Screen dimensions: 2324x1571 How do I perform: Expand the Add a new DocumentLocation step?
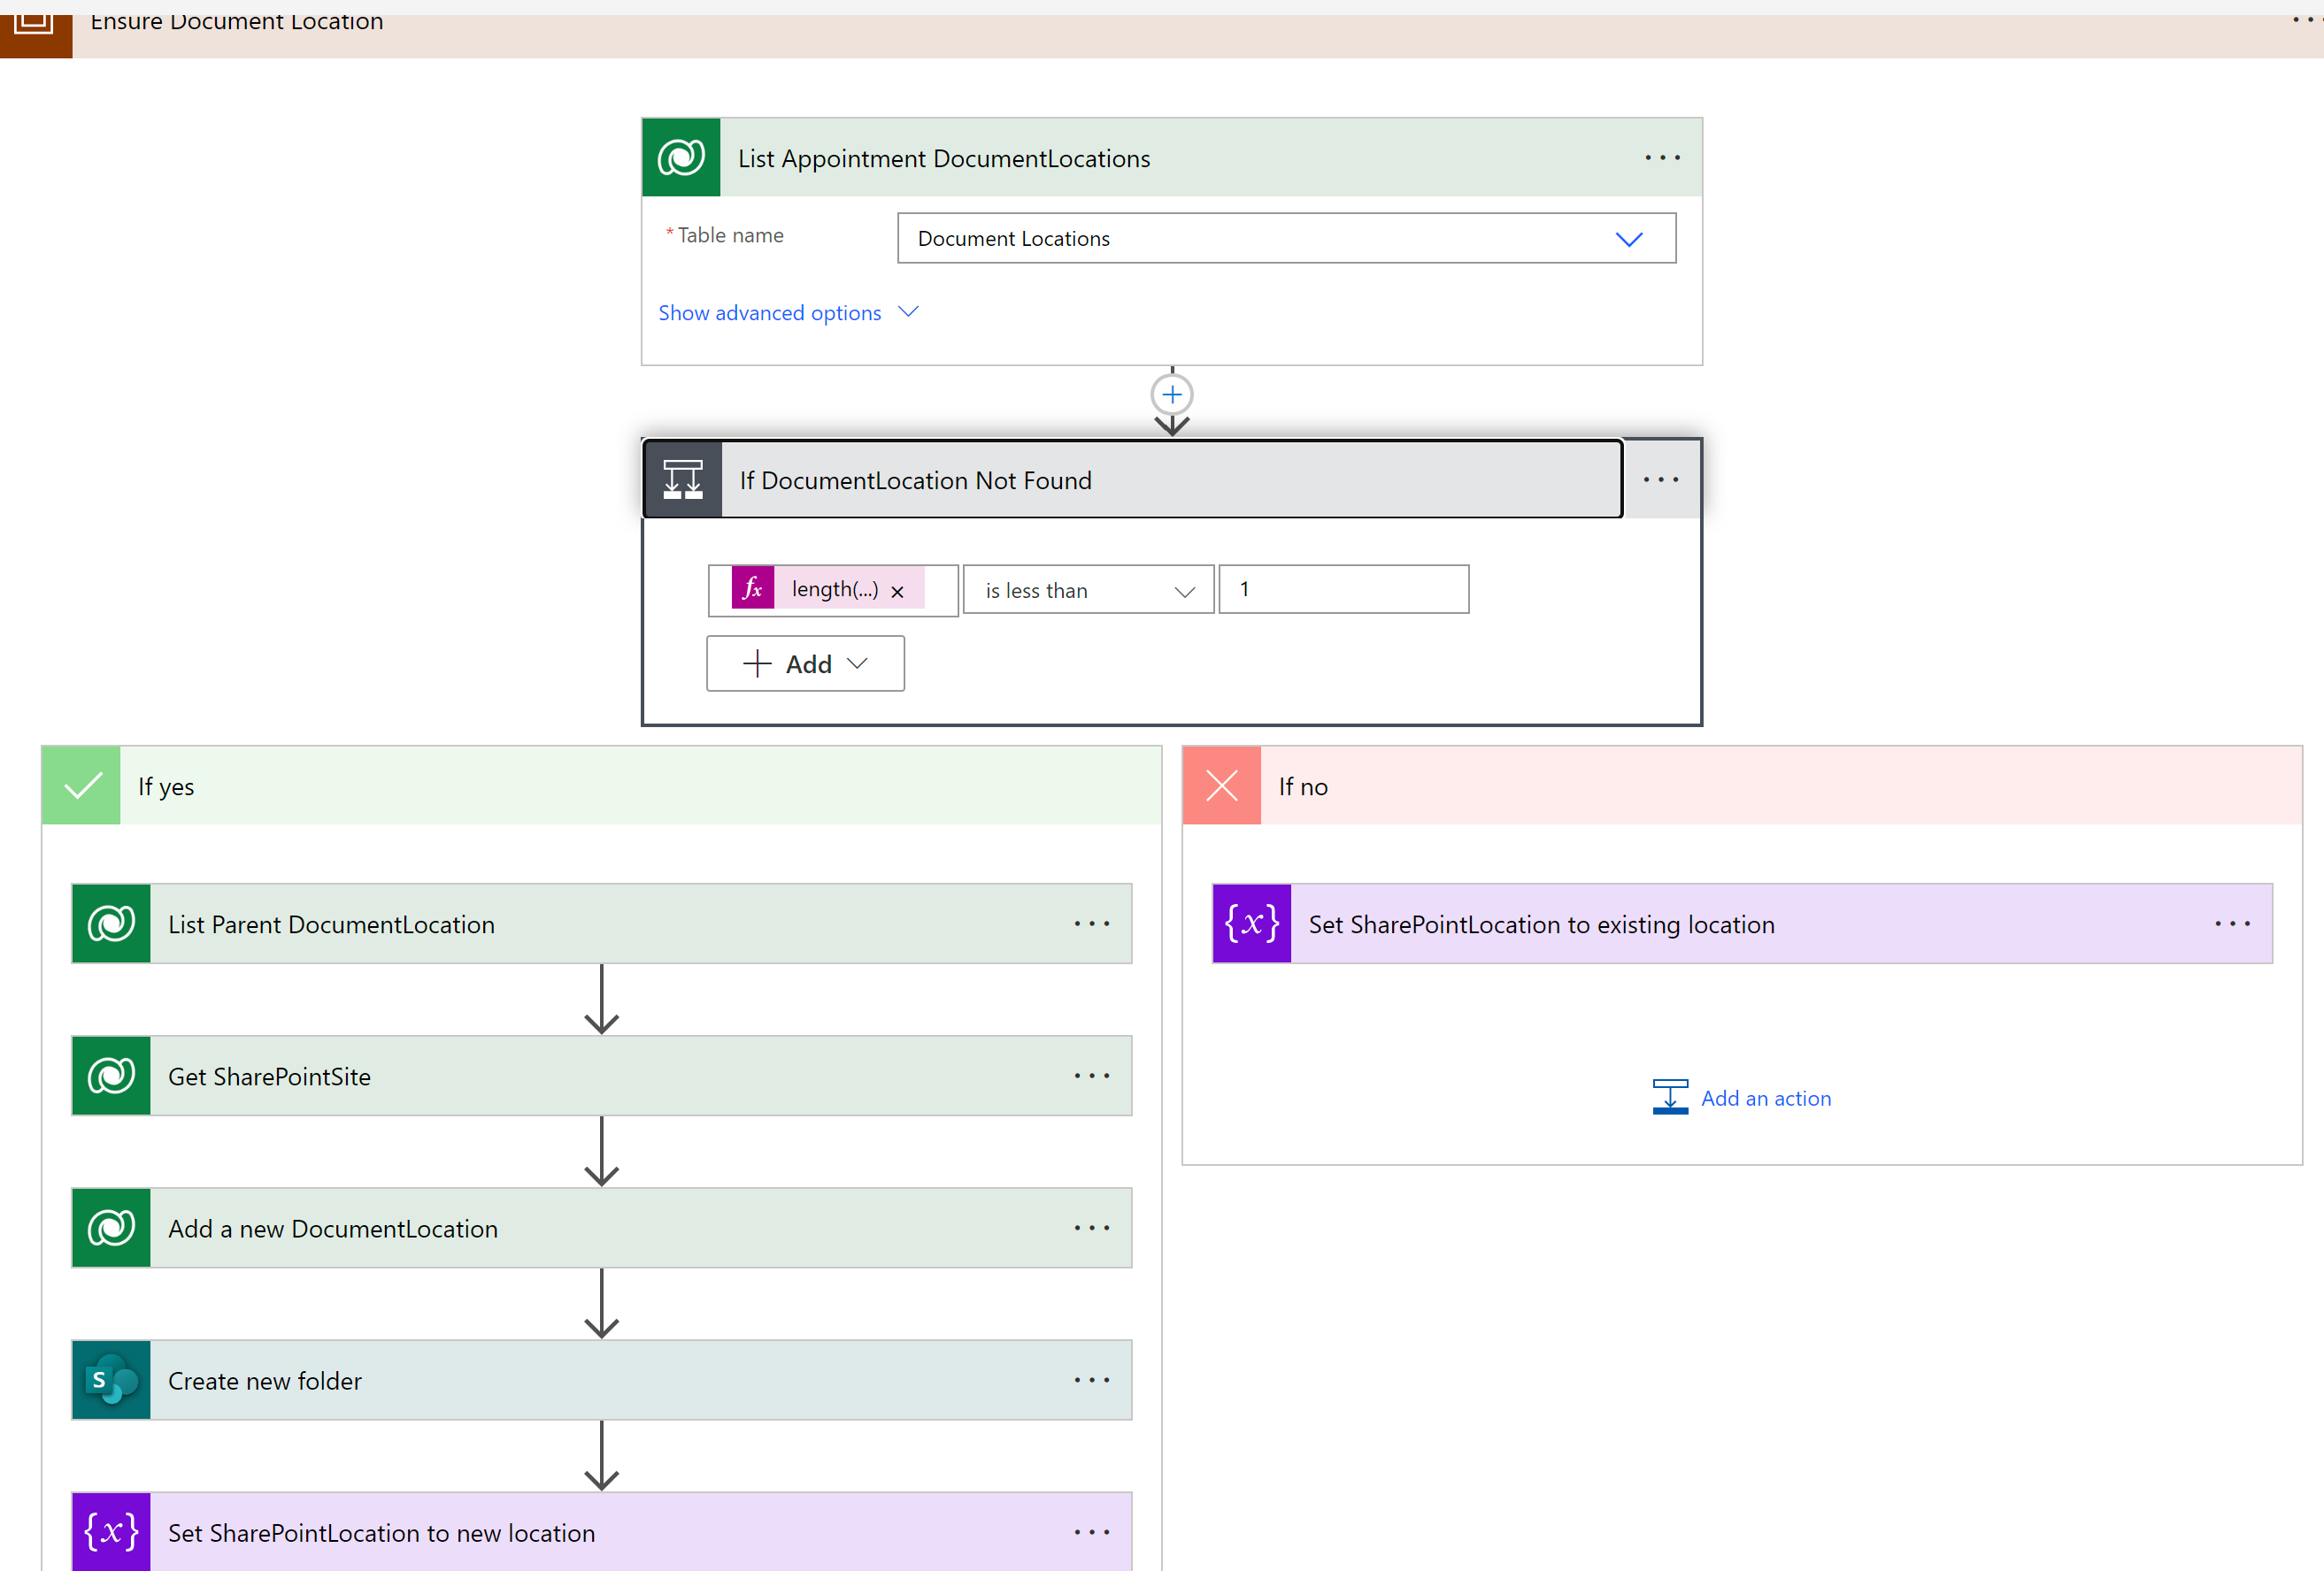coord(600,1228)
